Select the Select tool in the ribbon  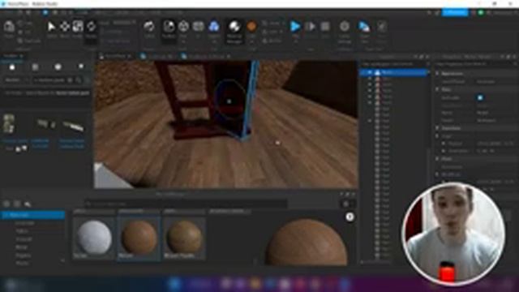coord(52,29)
